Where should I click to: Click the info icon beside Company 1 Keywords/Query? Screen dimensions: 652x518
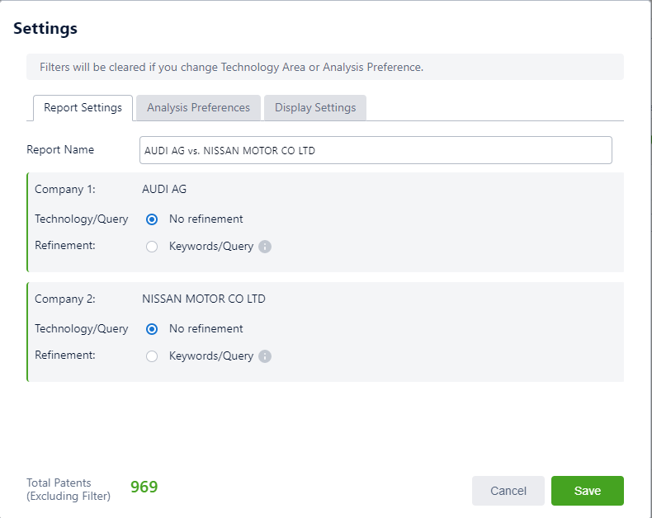pos(265,247)
